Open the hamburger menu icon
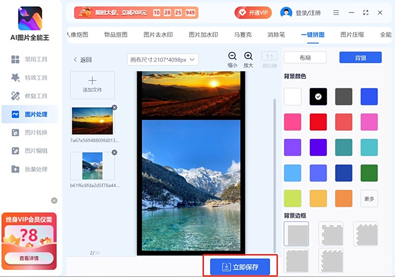This screenshot has width=395, height=277. [336, 13]
